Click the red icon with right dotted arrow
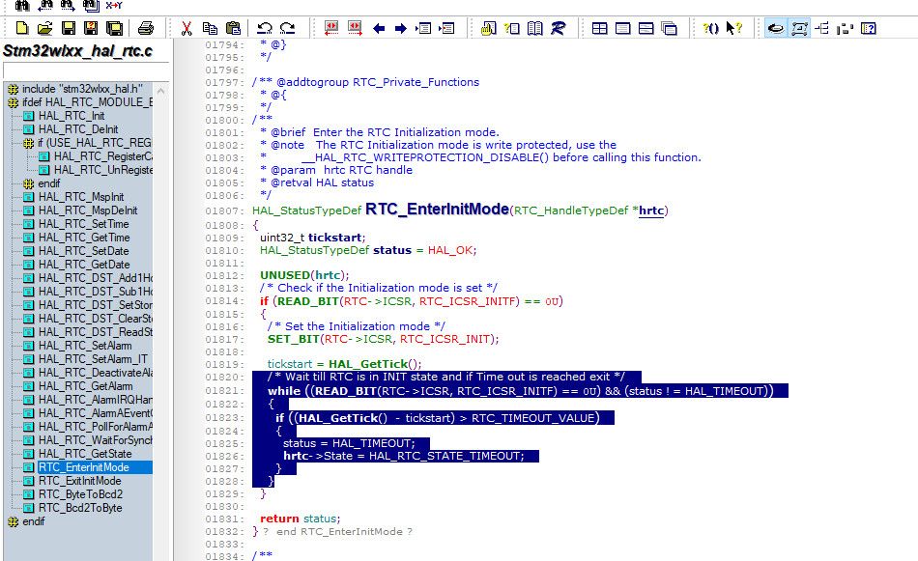This screenshot has width=918, height=561. 355,28
